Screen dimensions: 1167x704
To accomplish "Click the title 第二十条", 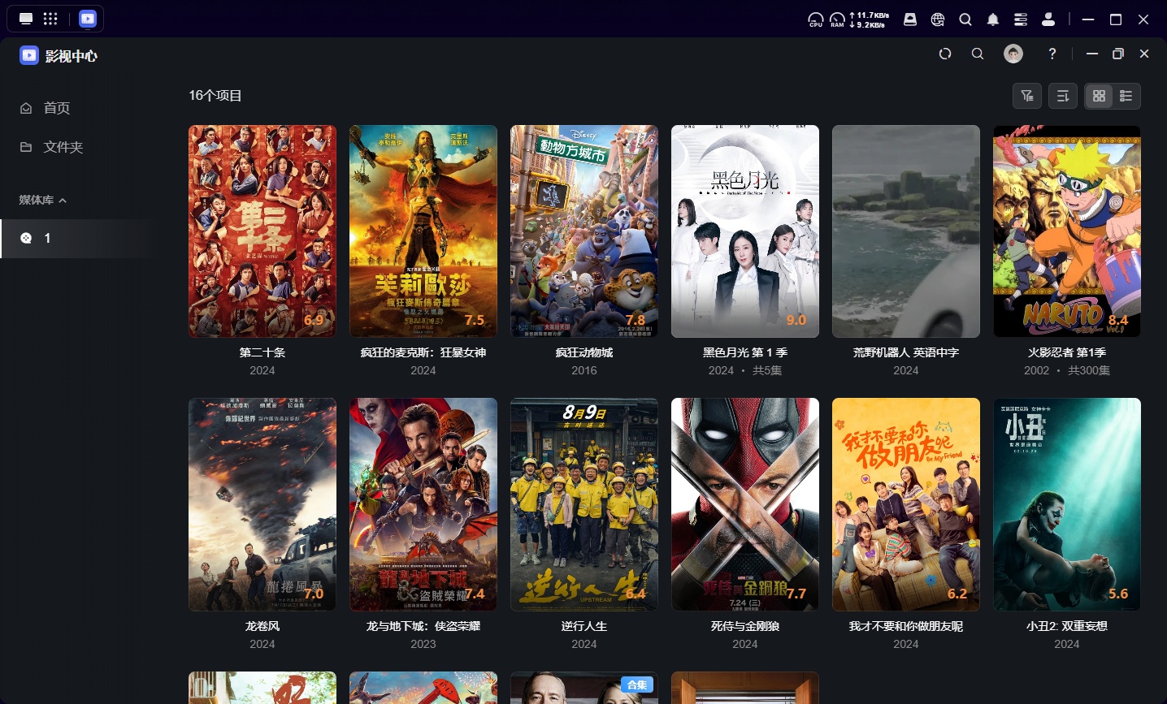I will point(262,352).
